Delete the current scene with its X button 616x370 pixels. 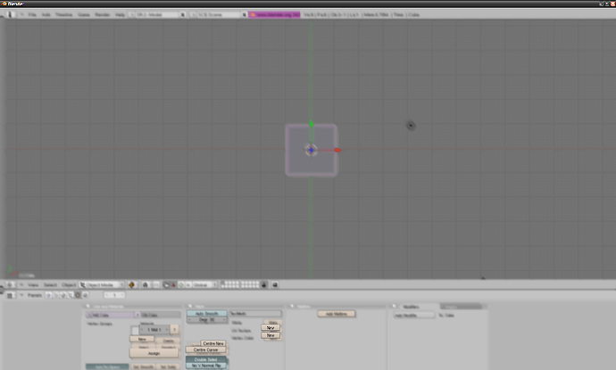click(245, 14)
